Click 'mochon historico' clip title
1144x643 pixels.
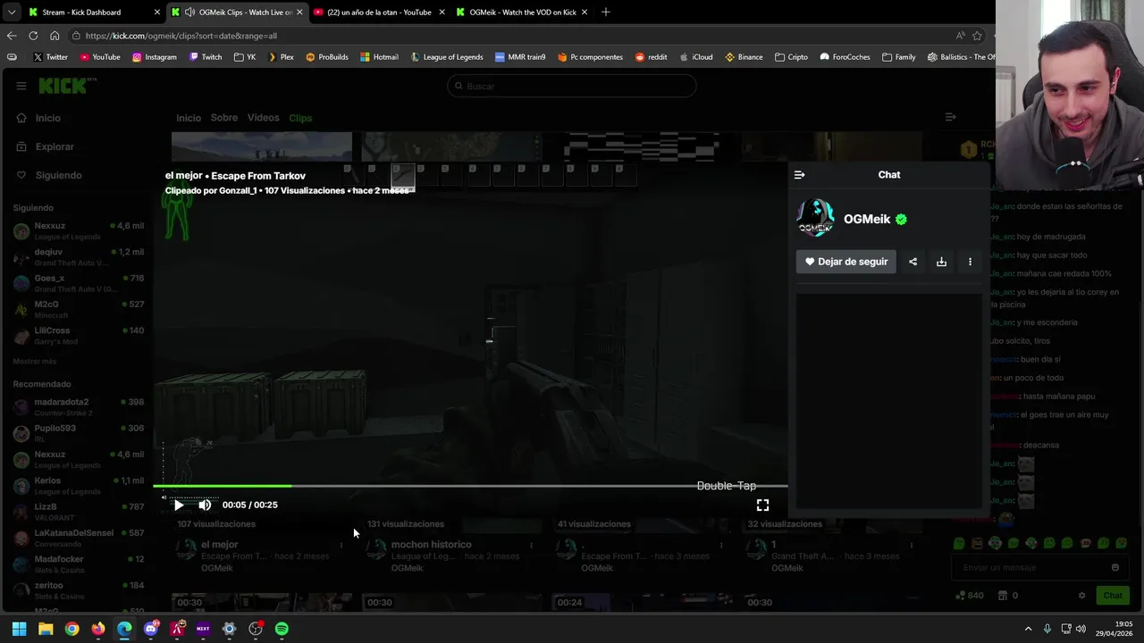tap(431, 545)
